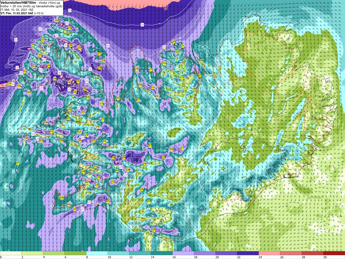Click the legend tick label '0'
345x259 pixels.
point(1,257)
